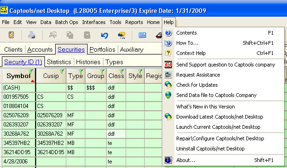Select the Histories sub-tab

coord(88,62)
